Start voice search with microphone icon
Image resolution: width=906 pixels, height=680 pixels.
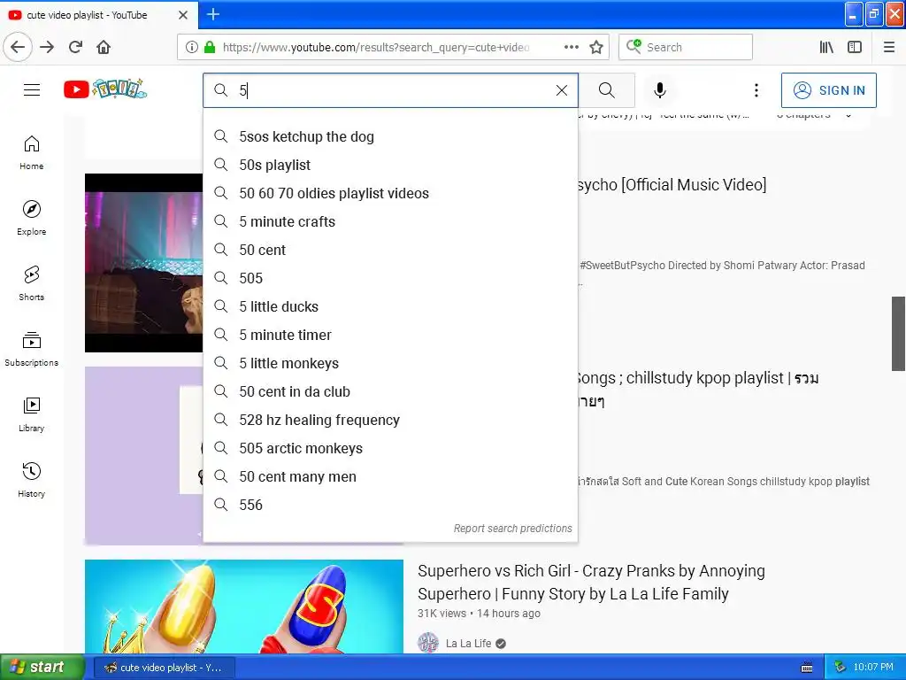(660, 90)
